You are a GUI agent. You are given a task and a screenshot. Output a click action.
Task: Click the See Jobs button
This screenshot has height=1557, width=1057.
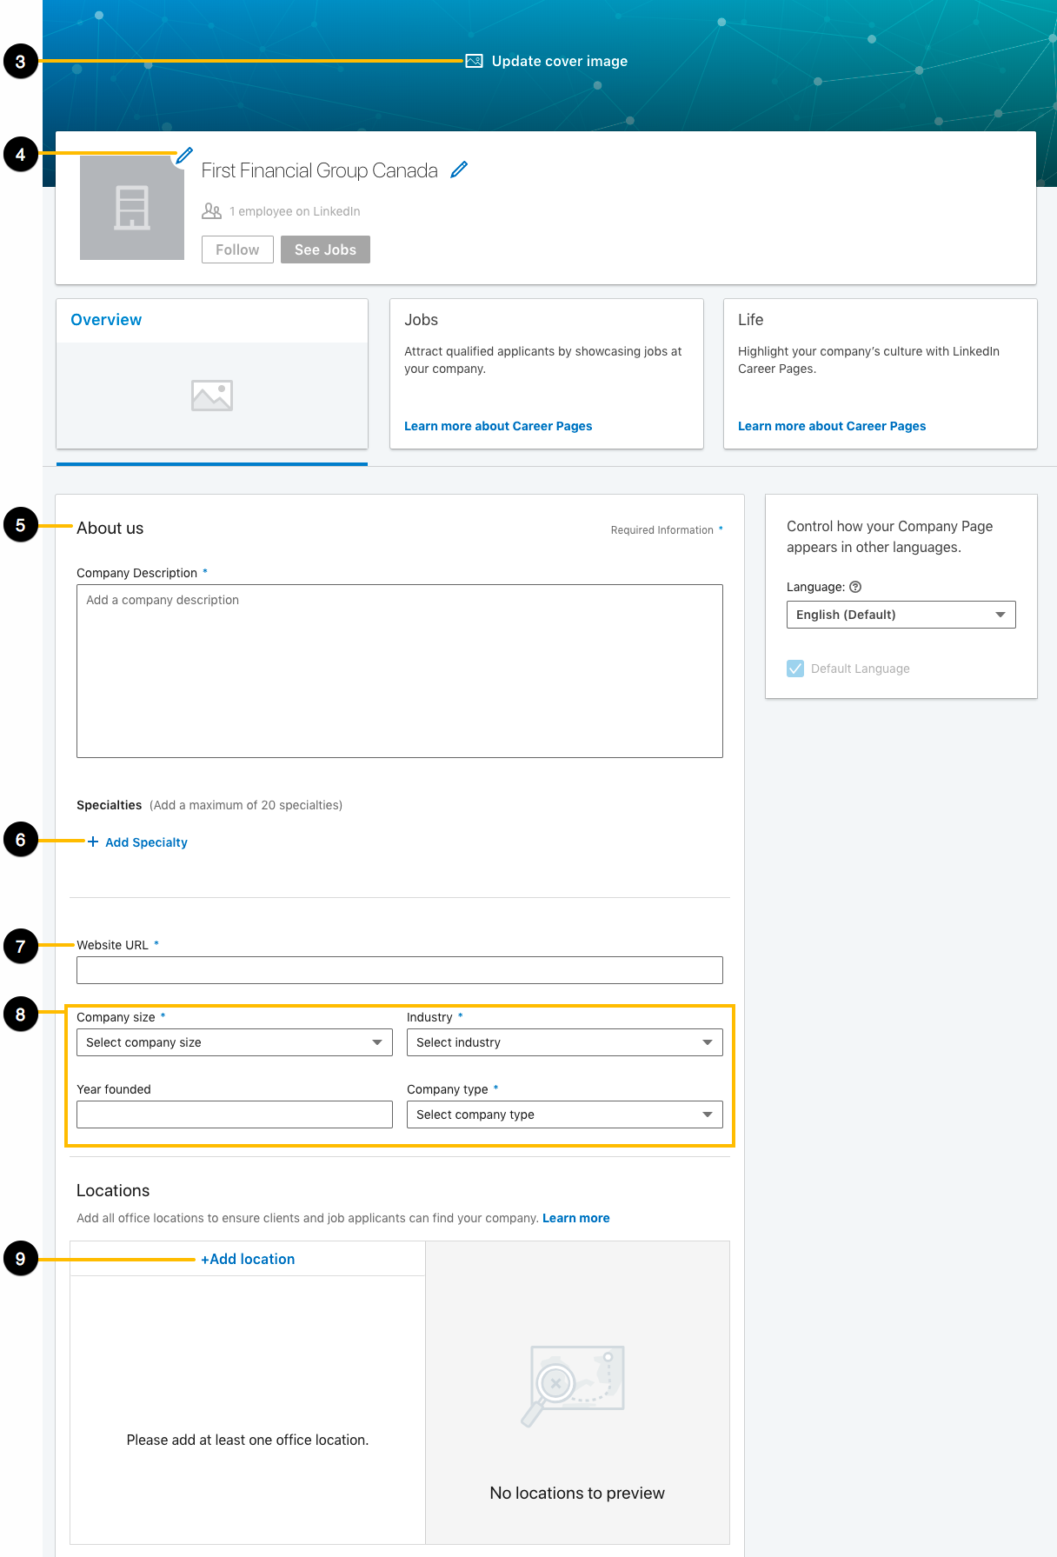[x=325, y=250]
